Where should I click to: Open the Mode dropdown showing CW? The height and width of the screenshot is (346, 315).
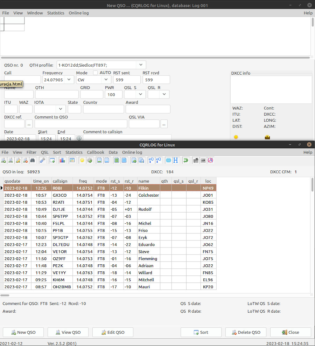tap(106, 80)
